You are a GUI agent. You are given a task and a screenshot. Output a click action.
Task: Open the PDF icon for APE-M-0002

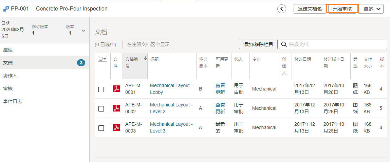116,108
